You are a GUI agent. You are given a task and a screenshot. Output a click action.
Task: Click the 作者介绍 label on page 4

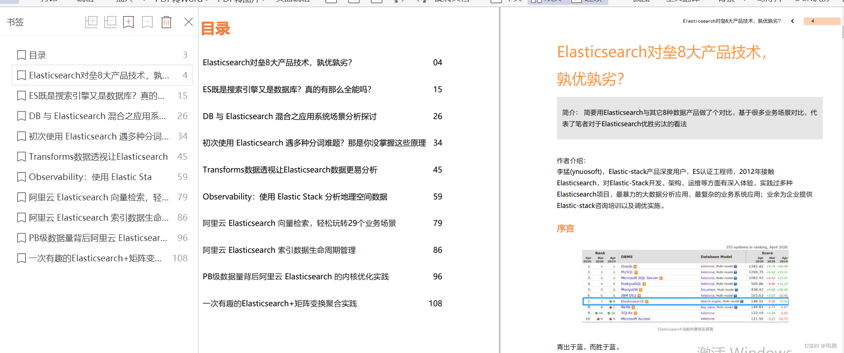[x=571, y=161]
